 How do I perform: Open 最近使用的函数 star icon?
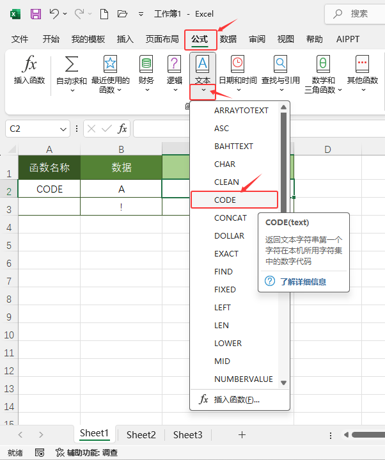[110, 64]
